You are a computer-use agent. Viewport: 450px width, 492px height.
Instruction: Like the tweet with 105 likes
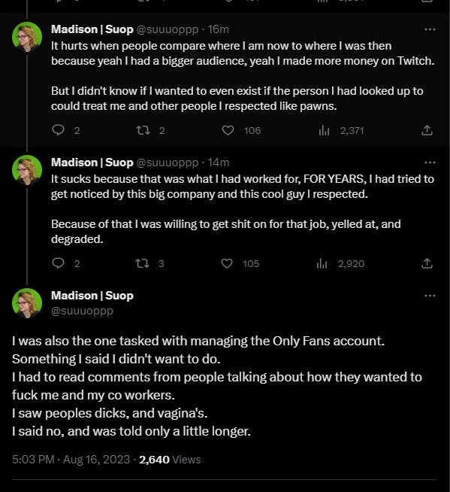pyautogui.click(x=227, y=263)
